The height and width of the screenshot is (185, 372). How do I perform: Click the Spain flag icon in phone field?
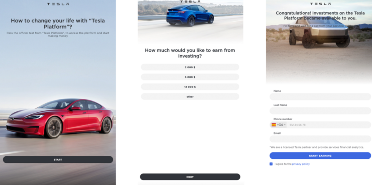(274, 125)
